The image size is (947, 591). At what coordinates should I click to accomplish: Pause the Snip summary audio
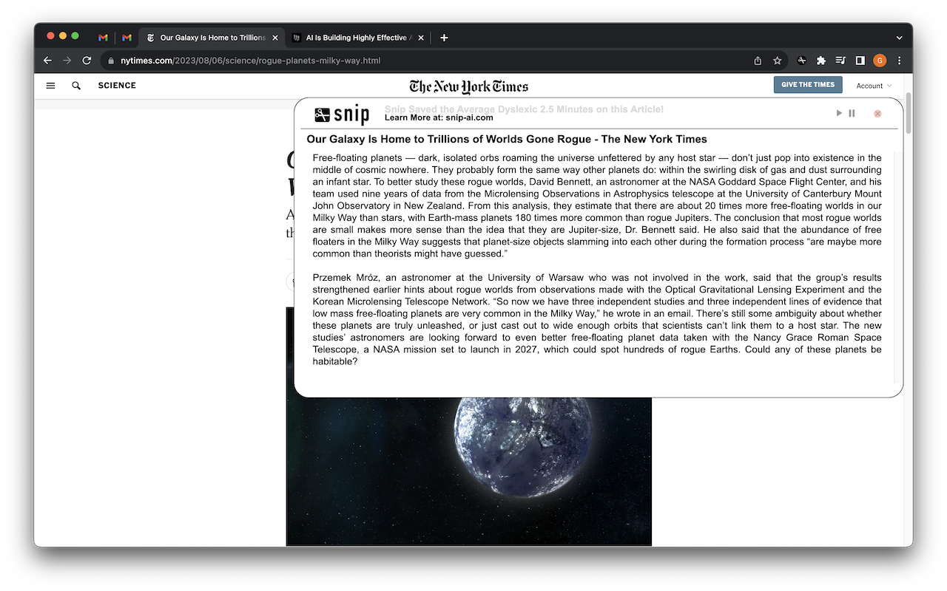click(852, 113)
